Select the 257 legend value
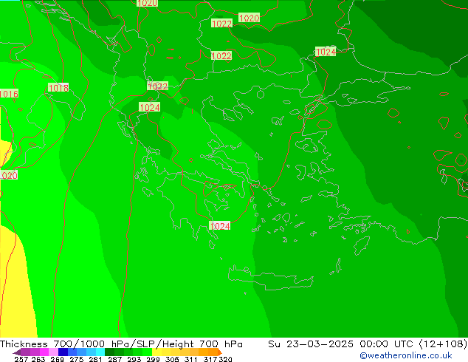The width and height of the screenshot is (468, 362). (21, 359)
